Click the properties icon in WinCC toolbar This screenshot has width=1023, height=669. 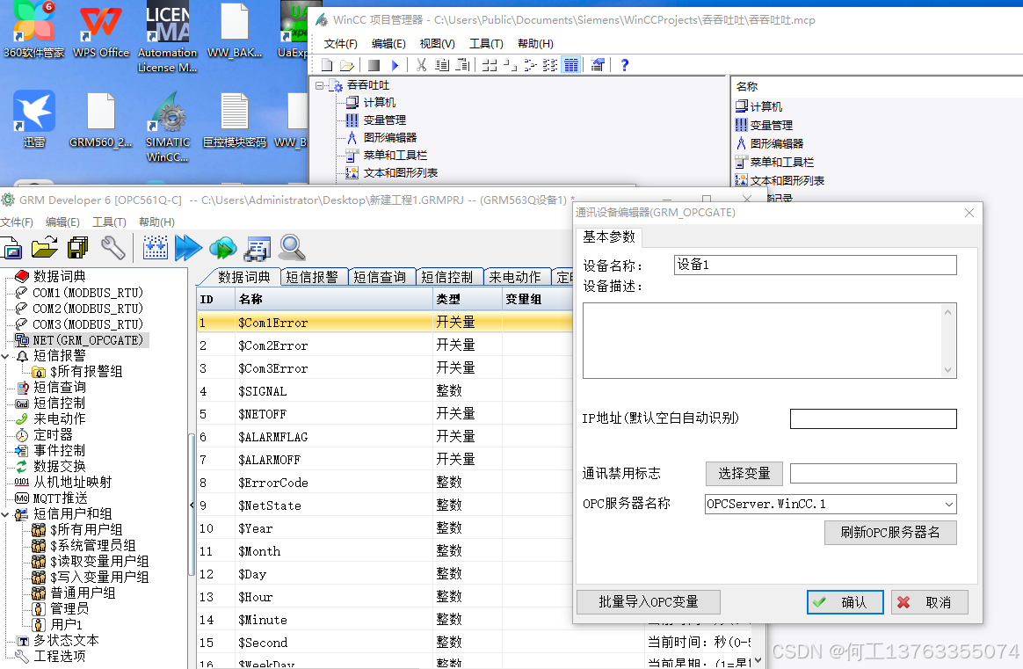[x=597, y=65]
